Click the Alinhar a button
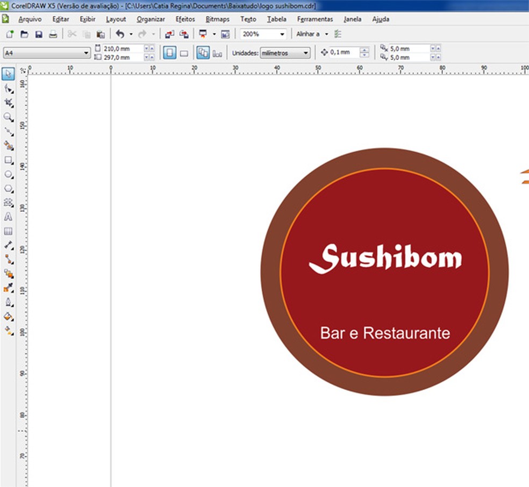Viewport: 529px width, 487px height. 308,34
